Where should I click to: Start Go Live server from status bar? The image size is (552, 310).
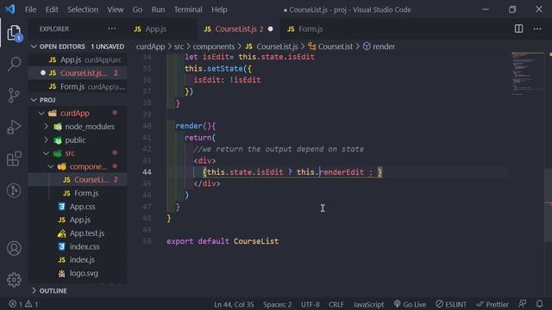coord(411,304)
